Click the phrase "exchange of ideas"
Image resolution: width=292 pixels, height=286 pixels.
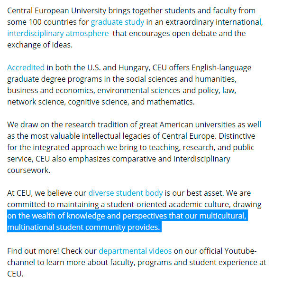click(x=39, y=45)
